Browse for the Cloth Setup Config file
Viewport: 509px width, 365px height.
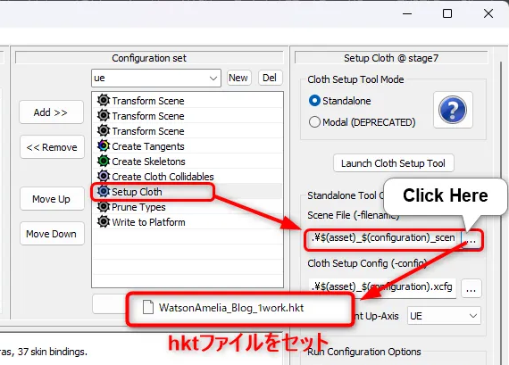pyautogui.click(x=471, y=288)
